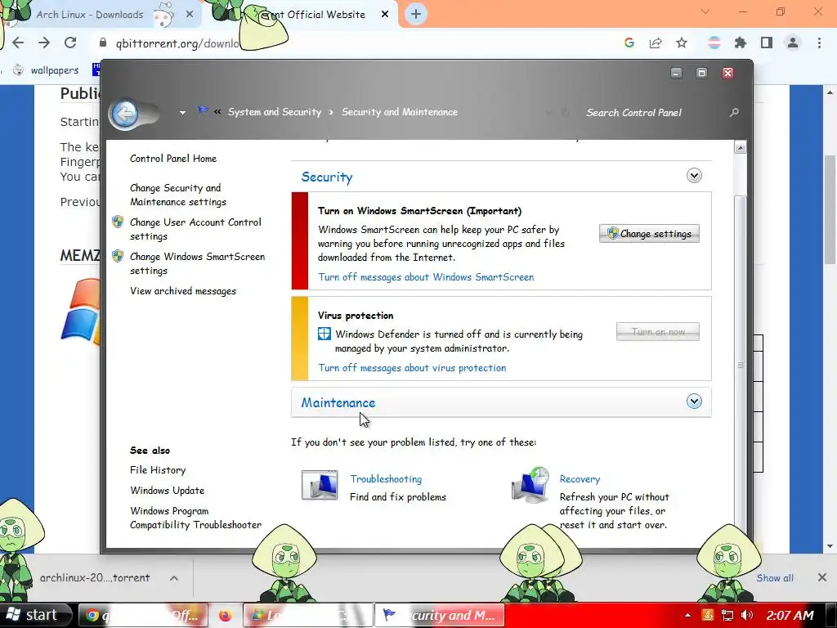
Task: Open the Maintenance heading
Action: click(x=338, y=402)
